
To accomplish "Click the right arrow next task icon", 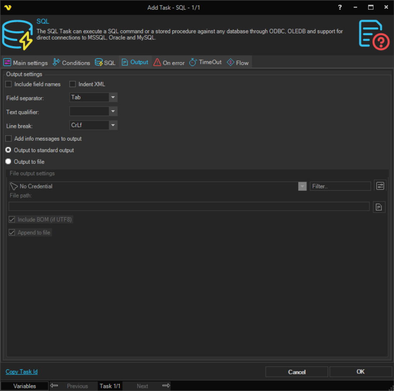I will point(166,386).
